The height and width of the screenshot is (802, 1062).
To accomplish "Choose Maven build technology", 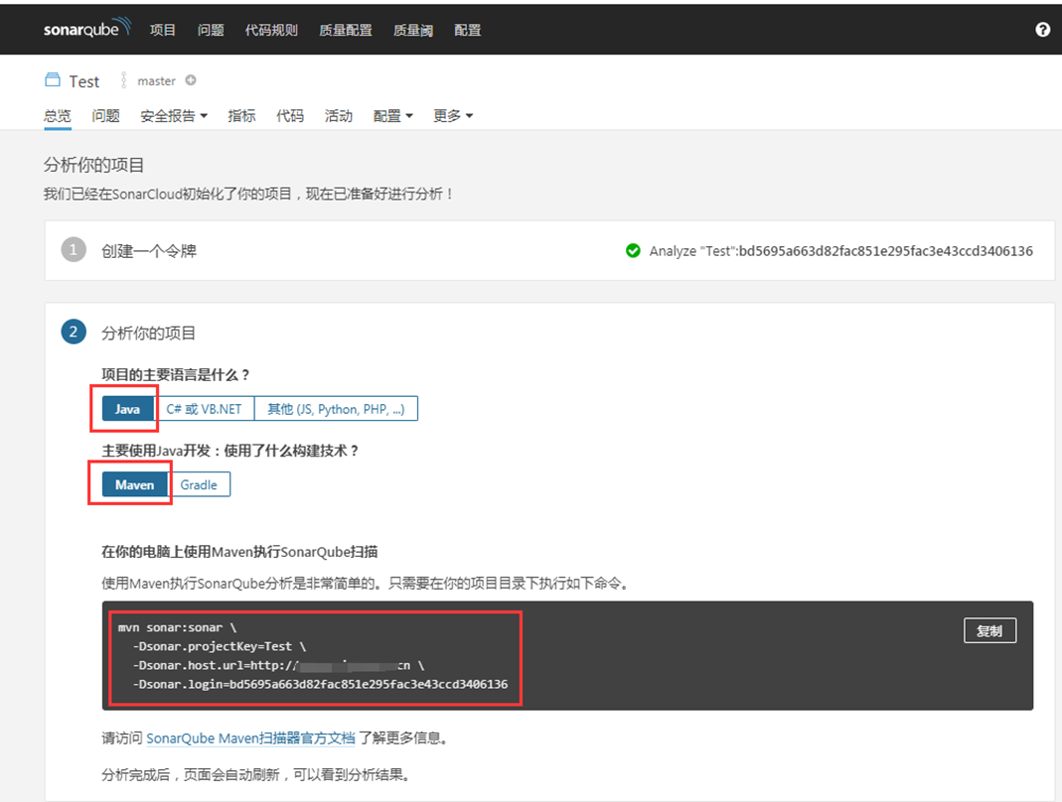I will [135, 484].
